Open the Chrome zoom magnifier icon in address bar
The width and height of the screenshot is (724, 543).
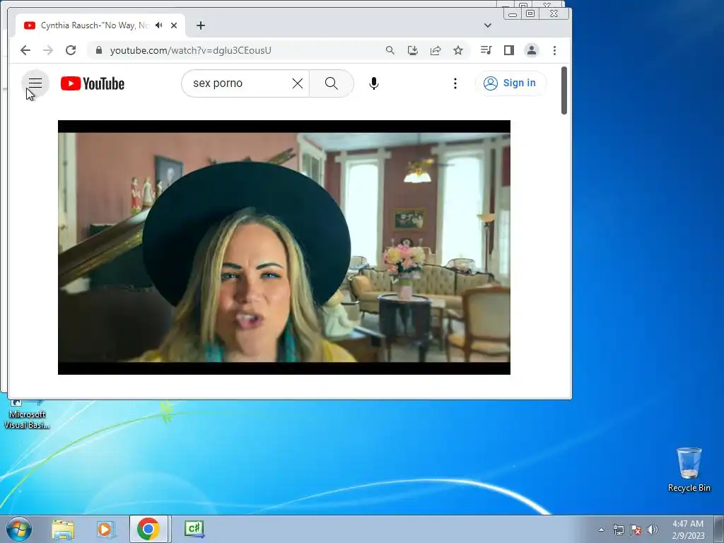click(390, 50)
